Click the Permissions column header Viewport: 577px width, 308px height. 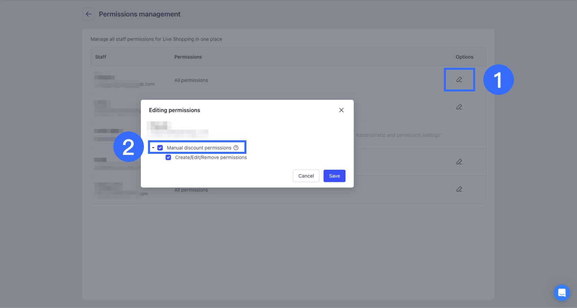pos(188,57)
